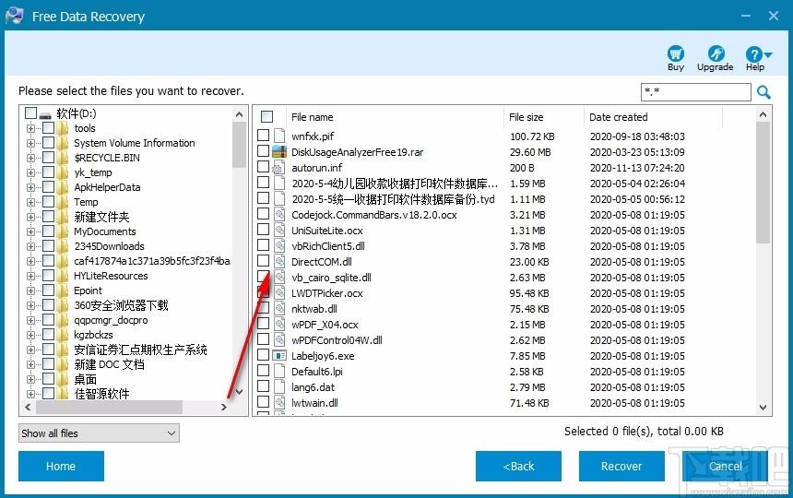This screenshot has height=498, width=793.
Task: Check the UniSuiteLite.ocx checkbox
Action: click(263, 229)
